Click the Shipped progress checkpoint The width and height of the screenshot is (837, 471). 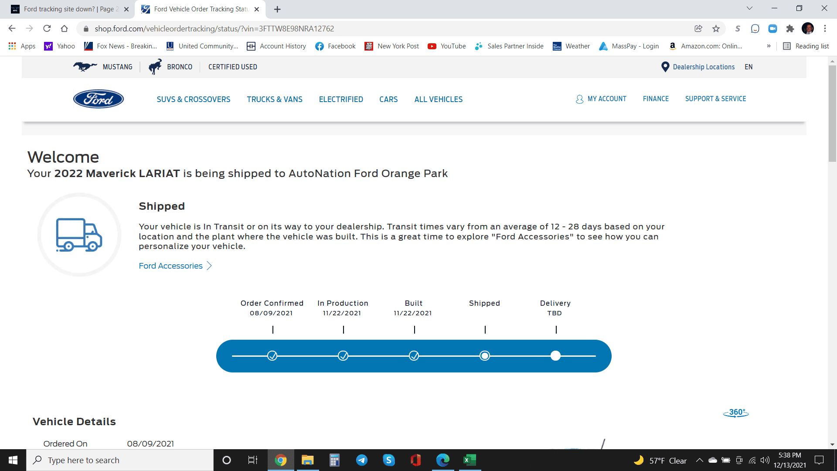[485, 356]
